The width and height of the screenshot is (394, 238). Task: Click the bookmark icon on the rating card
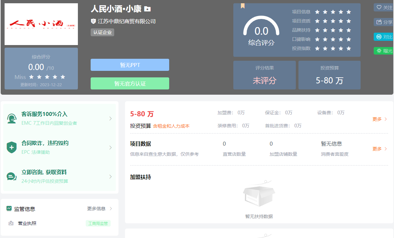coord(242,6)
